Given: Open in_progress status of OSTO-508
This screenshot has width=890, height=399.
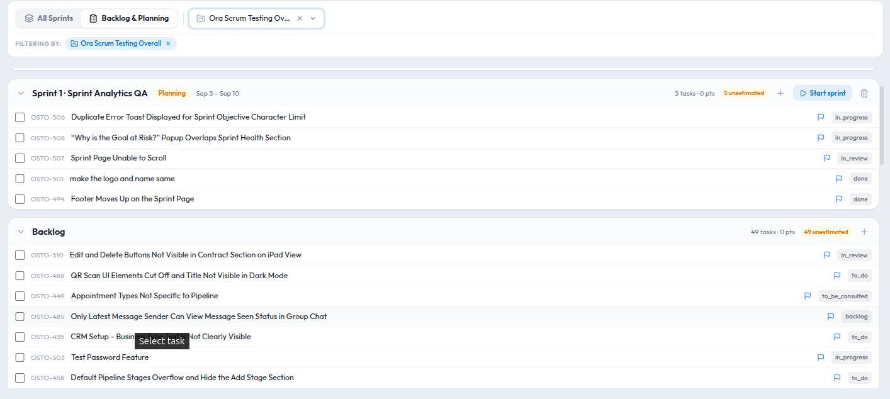Looking at the screenshot, I should [851, 138].
